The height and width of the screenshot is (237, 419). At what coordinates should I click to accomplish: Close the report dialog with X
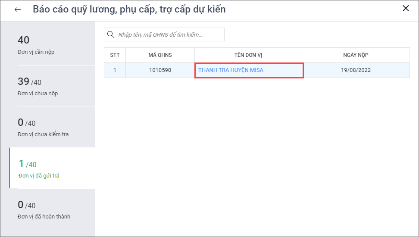pos(406,8)
